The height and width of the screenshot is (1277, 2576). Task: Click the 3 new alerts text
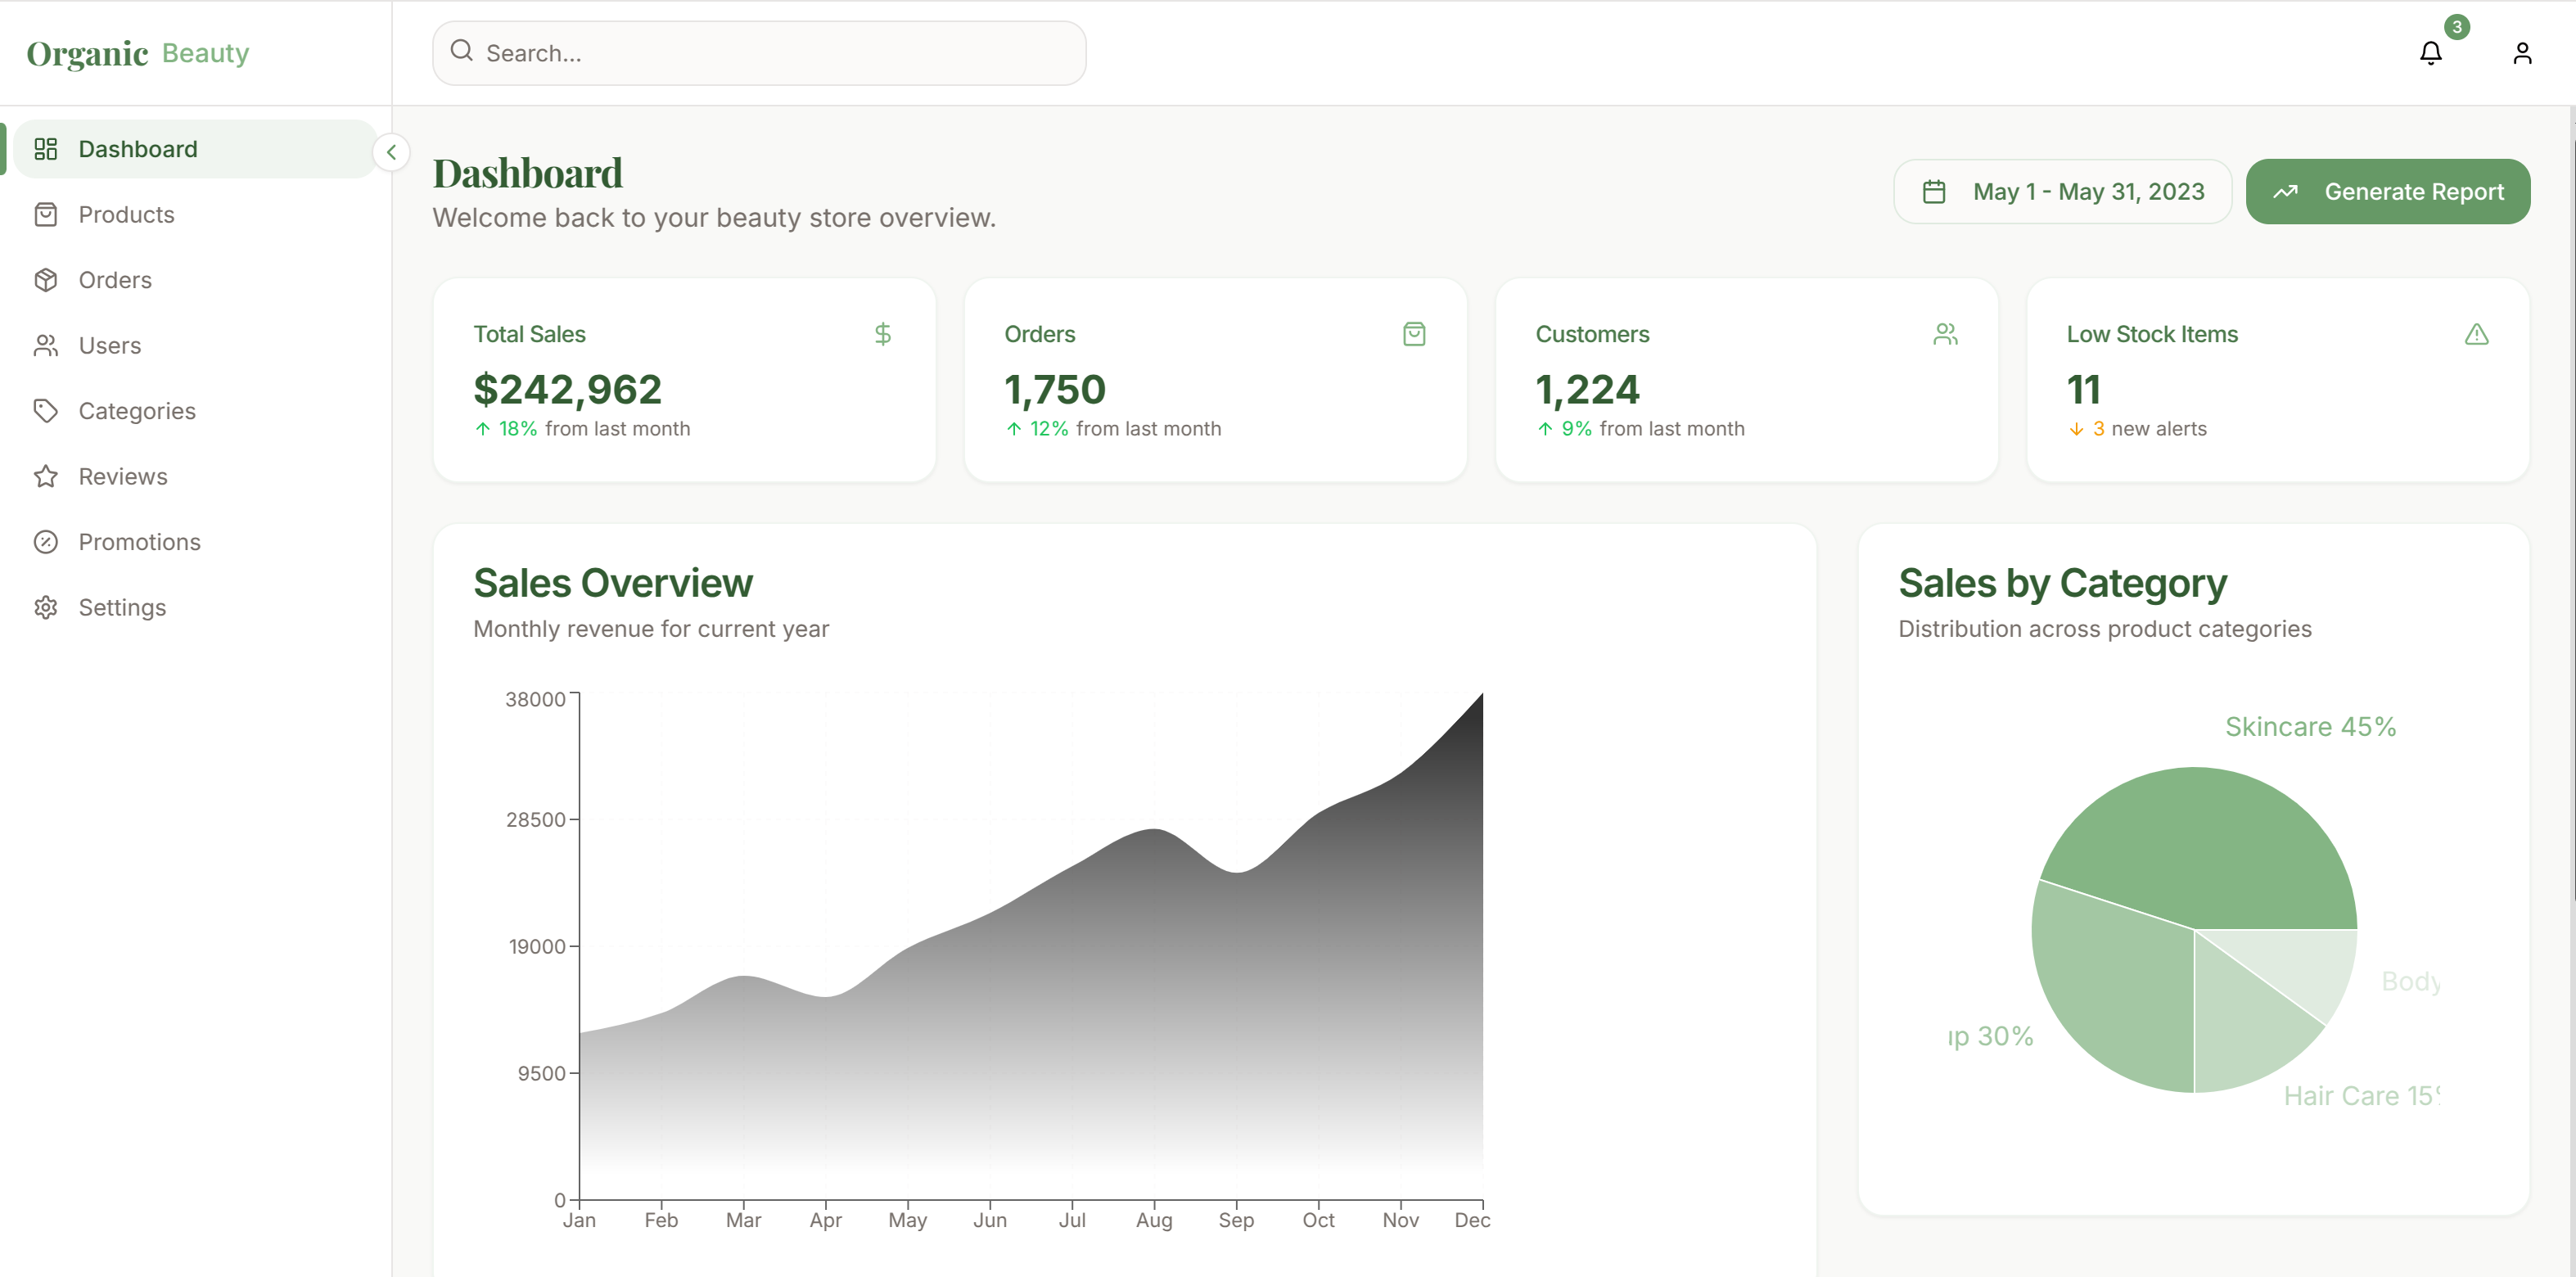[x=2137, y=429]
